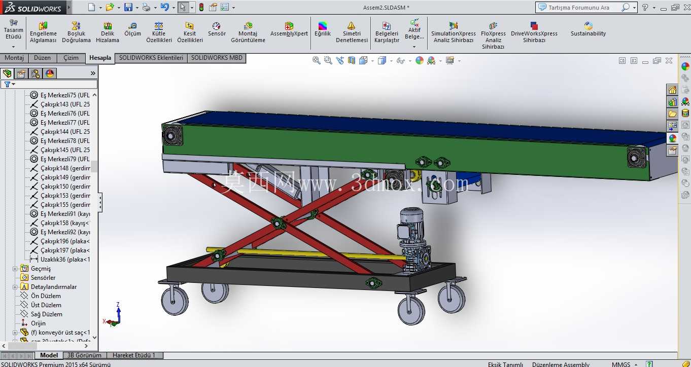Open Belgeleri Karşılaştır compare documents
Image resolution: width=691 pixels, height=367 pixels.
[x=387, y=32]
